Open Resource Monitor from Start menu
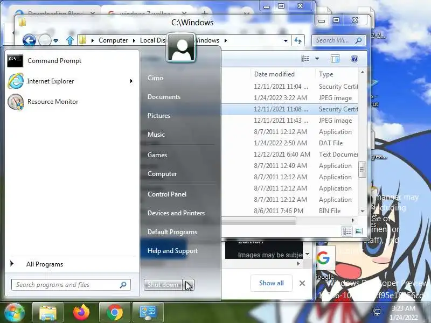Screen dimensions: 431x323 (72, 102)
